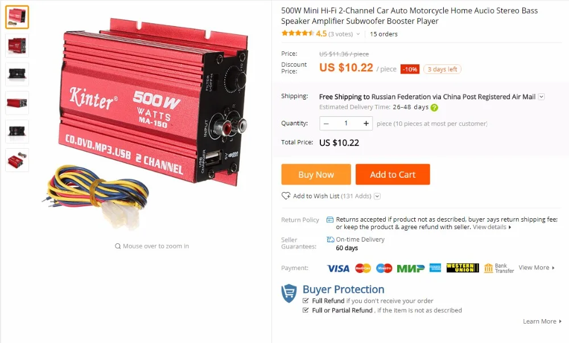This screenshot has height=343, width=569.
Task: Select the second product thumbnail
Action: tap(17, 46)
